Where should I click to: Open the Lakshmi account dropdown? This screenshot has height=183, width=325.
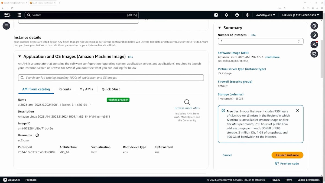click(301, 15)
